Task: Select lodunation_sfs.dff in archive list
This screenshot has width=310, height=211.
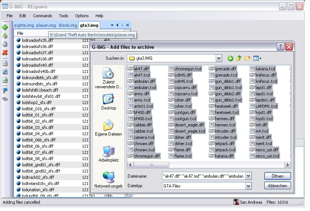Action: coord(38,190)
